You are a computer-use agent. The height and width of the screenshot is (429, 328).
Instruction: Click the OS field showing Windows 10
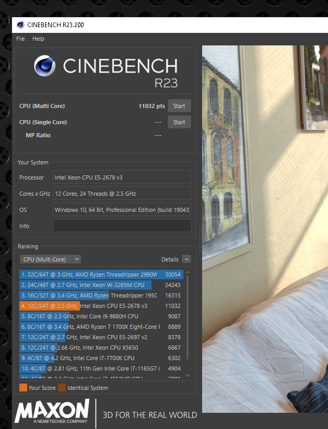[122, 210]
